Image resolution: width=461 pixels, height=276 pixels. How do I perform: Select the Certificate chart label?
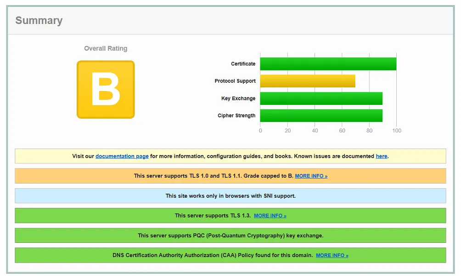243,63
